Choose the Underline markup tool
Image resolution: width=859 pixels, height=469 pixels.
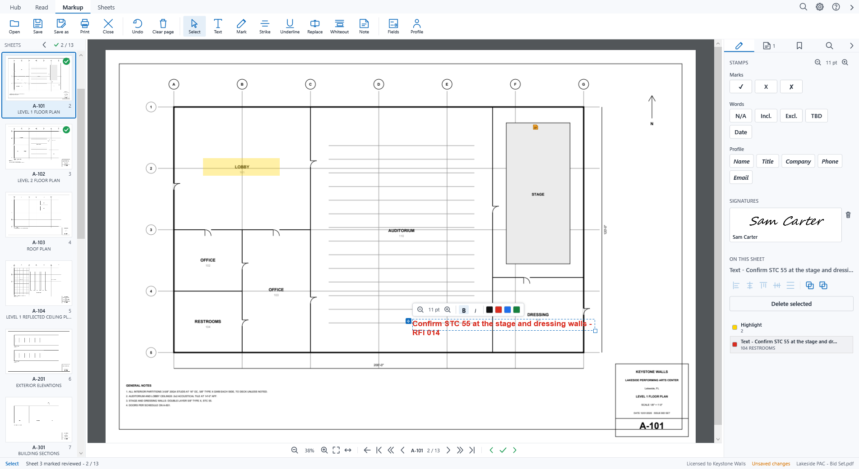[290, 26]
